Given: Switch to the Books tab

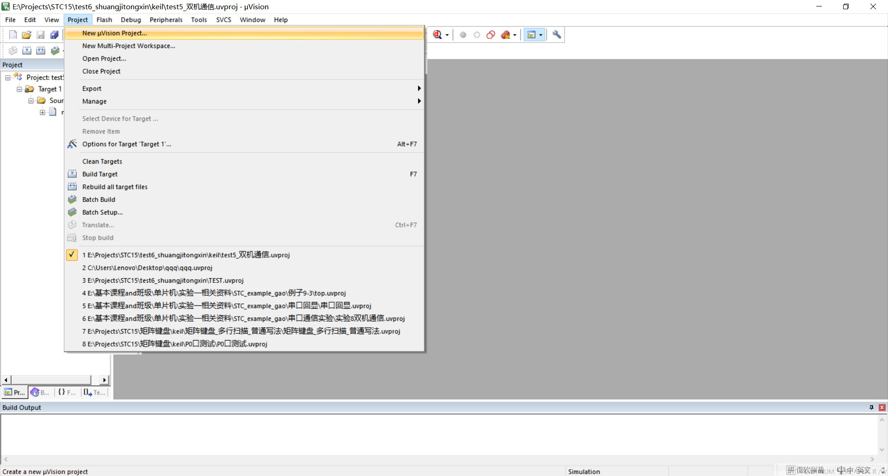Looking at the screenshot, I should coord(40,392).
